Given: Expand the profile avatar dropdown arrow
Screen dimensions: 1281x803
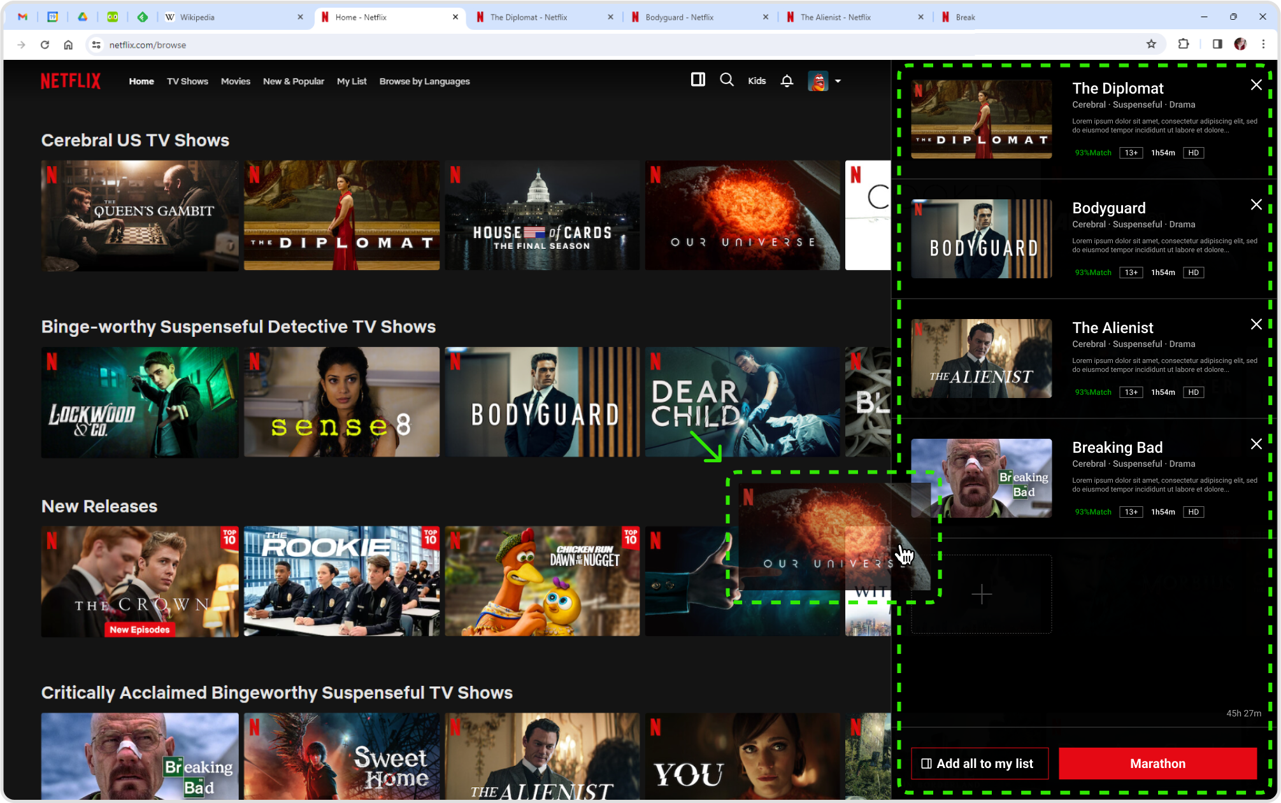Looking at the screenshot, I should [x=838, y=81].
